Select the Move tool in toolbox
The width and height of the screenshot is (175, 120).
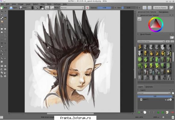pyautogui.click(x=5, y=43)
